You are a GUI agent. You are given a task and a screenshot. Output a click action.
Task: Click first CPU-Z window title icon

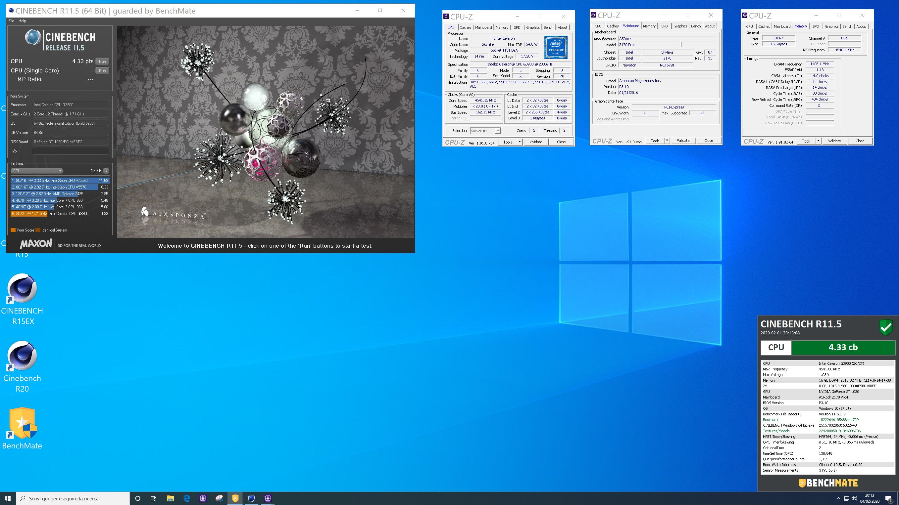click(x=446, y=17)
